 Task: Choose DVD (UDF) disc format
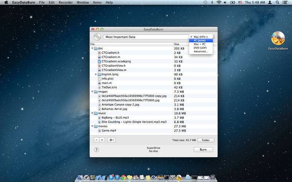(x=201, y=48)
